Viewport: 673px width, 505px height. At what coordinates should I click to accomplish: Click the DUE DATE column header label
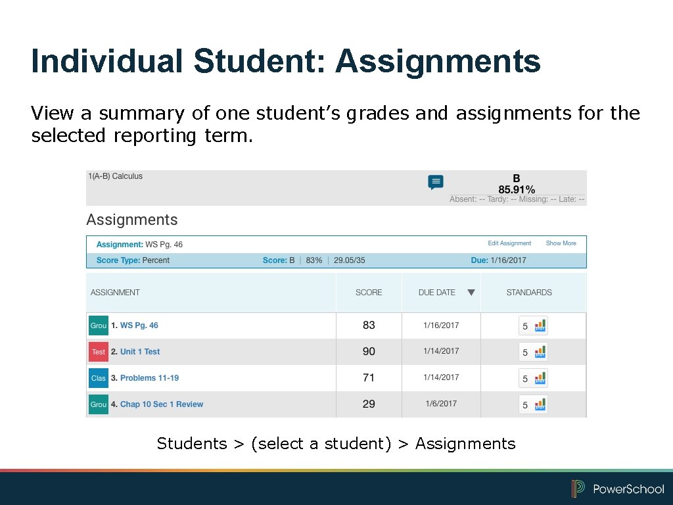pyautogui.click(x=437, y=293)
